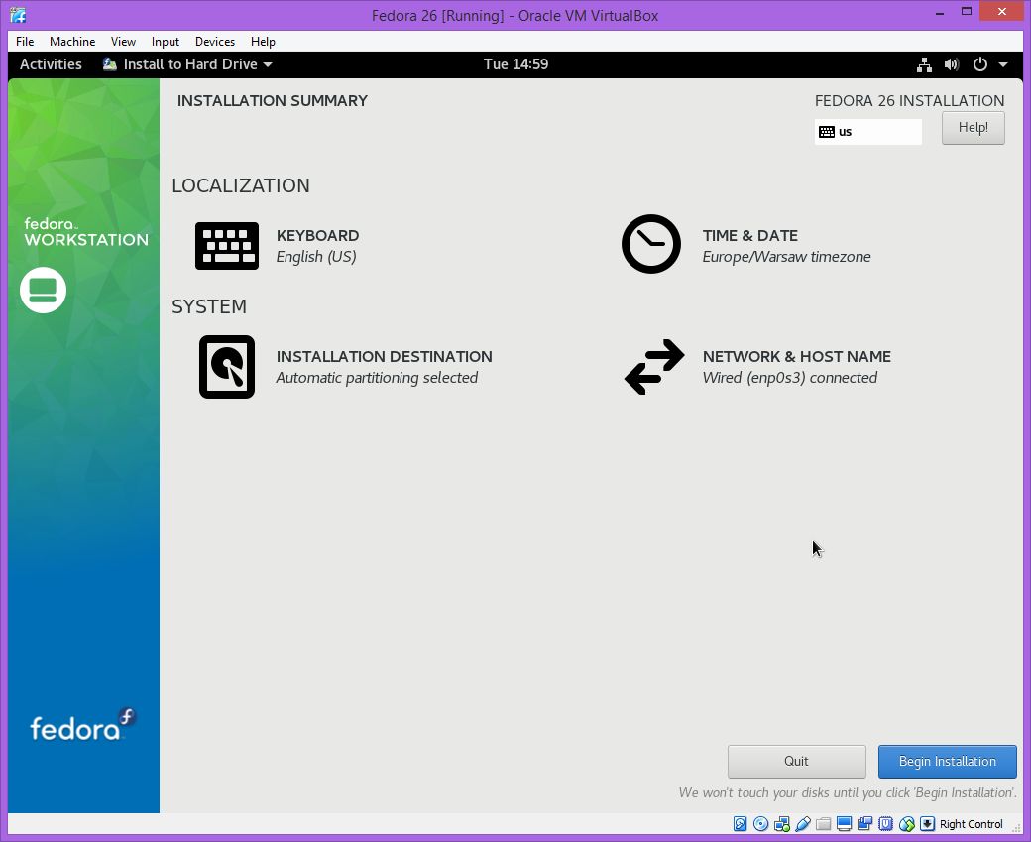Expand the GNOME system menu arrow
This screenshot has width=1031, height=842.
pyautogui.click(x=1002, y=64)
